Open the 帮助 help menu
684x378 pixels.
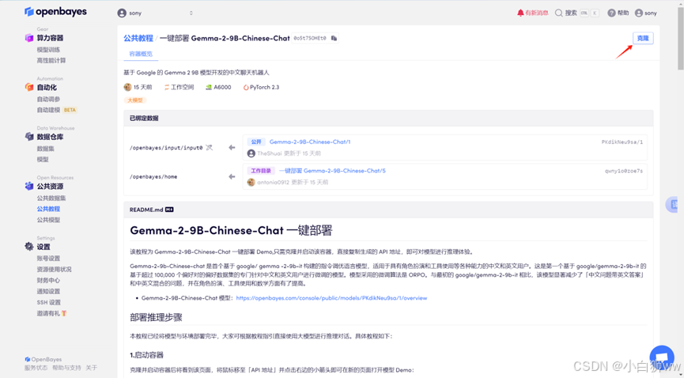618,13
